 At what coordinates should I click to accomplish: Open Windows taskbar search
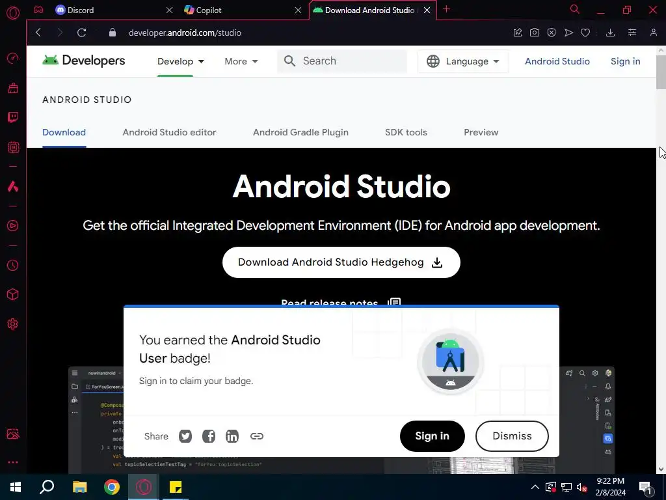coord(47,487)
